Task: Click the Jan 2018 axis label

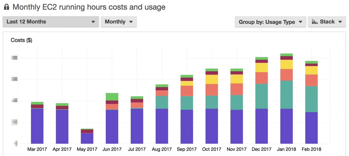Action: [x=287, y=149]
